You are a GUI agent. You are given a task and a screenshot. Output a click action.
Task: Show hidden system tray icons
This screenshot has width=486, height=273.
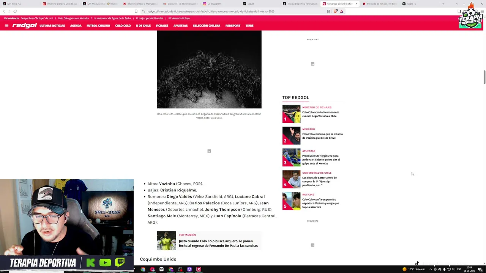[x=431, y=269]
